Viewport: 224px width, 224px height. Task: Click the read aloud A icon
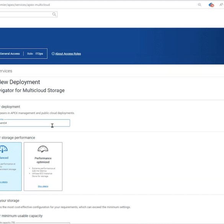click(221, 5)
